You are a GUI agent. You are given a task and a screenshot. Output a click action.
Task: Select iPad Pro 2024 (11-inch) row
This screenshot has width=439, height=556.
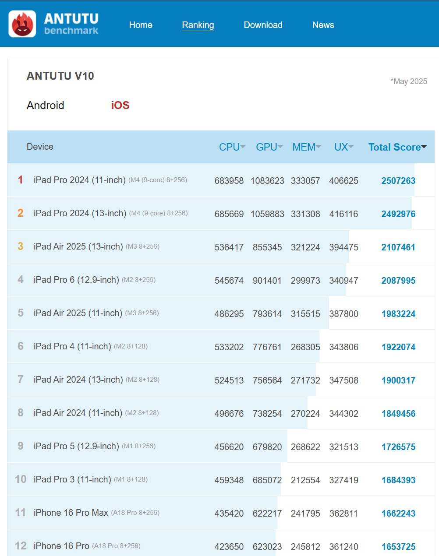pyautogui.click(x=221, y=180)
